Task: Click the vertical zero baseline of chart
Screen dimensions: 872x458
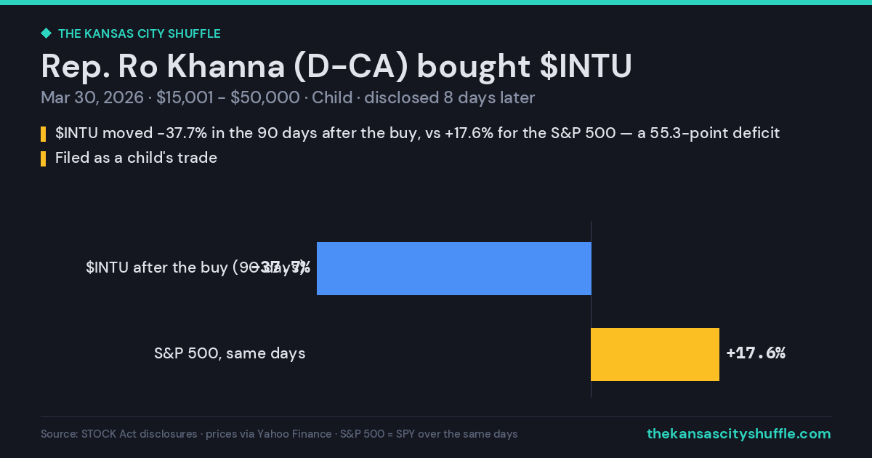Action: [x=591, y=309]
